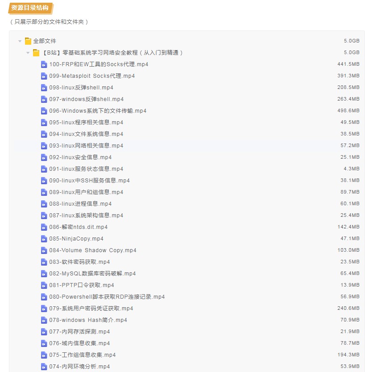
Task: Select file 084-Volume Shadow Copy.mp4
Action: (93, 250)
